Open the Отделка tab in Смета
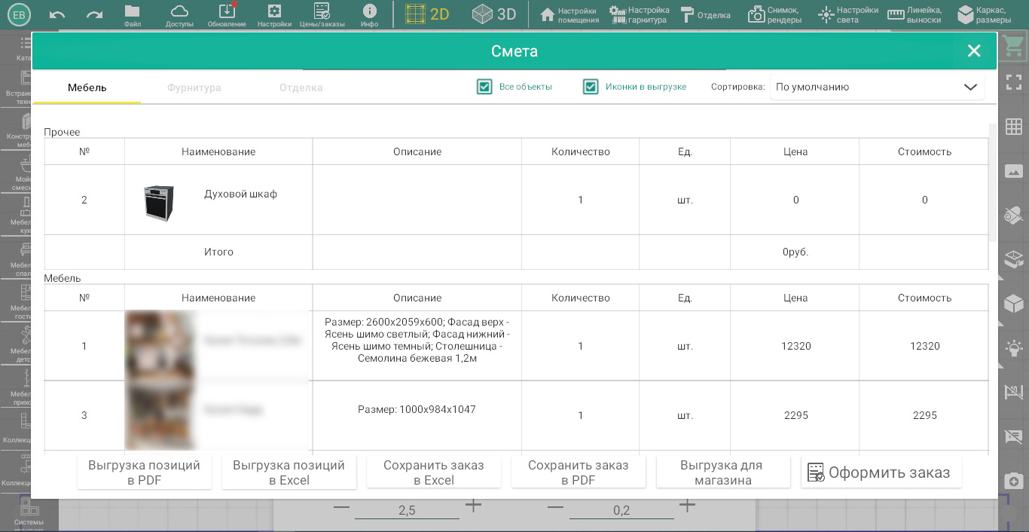Image resolution: width=1029 pixels, height=532 pixels. point(301,88)
